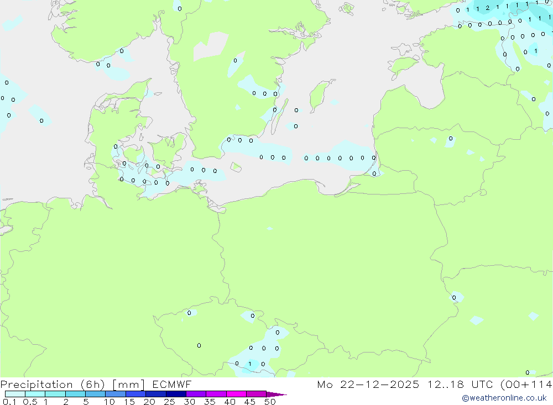Click the 'ECMWF' model label
The width and height of the screenshot is (553, 405).
click(x=172, y=385)
